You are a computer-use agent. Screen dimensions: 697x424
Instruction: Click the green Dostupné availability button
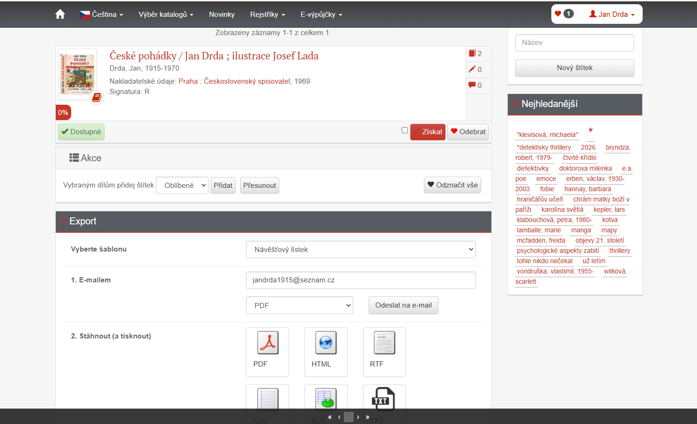[81, 132]
